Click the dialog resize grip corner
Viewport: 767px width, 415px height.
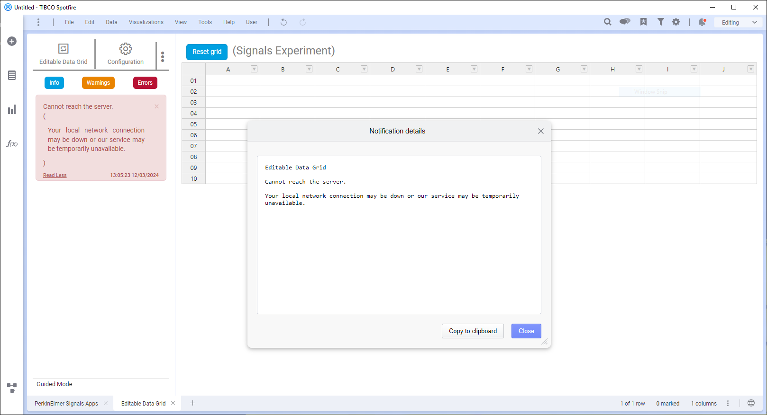(545, 342)
